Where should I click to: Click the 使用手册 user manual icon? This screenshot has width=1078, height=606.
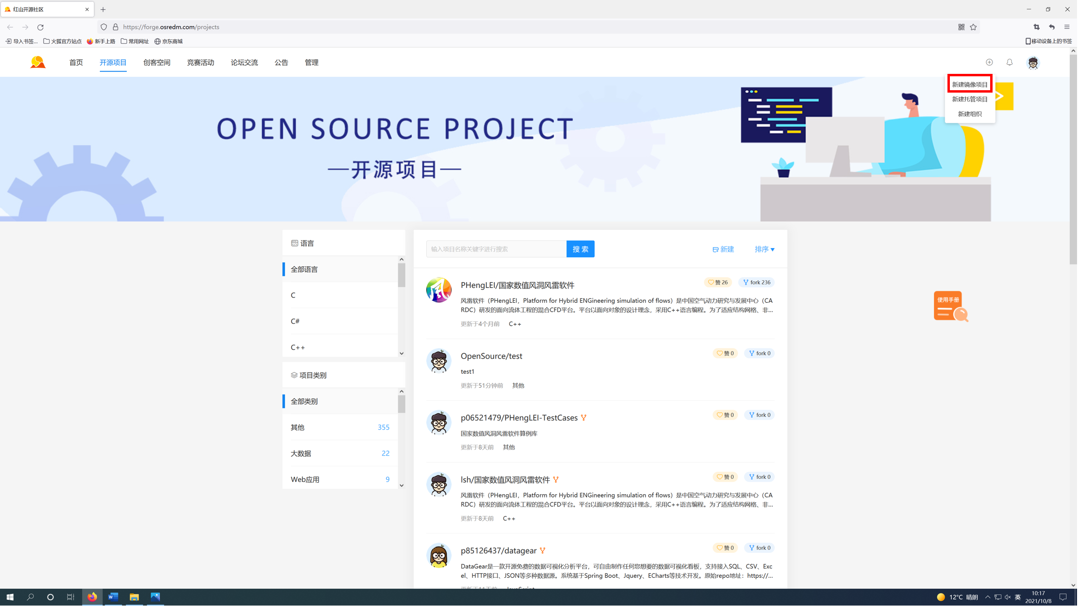[950, 306]
